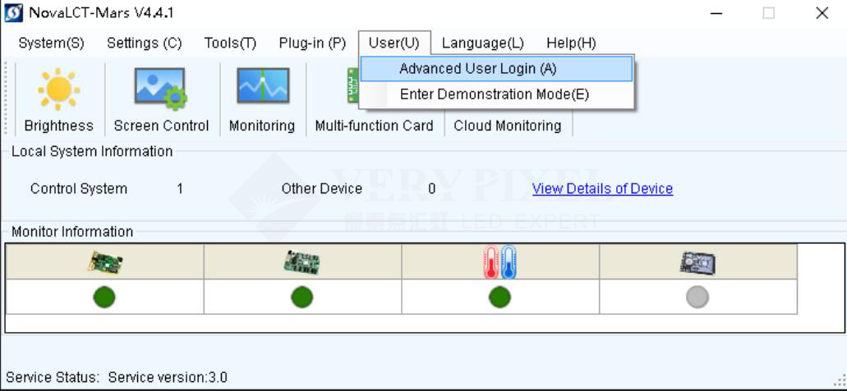The image size is (847, 391).
Task: Click Service version:3.0 in the status bar
Action: coord(168,377)
